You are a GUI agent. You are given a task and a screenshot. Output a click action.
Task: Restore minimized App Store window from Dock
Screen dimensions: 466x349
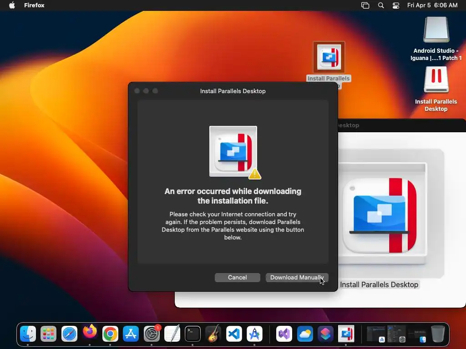pyautogui.click(x=376, y=334)
